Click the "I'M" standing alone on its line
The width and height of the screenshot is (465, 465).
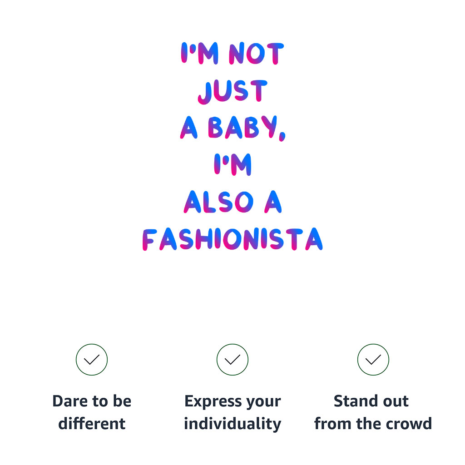coord(232,165)
